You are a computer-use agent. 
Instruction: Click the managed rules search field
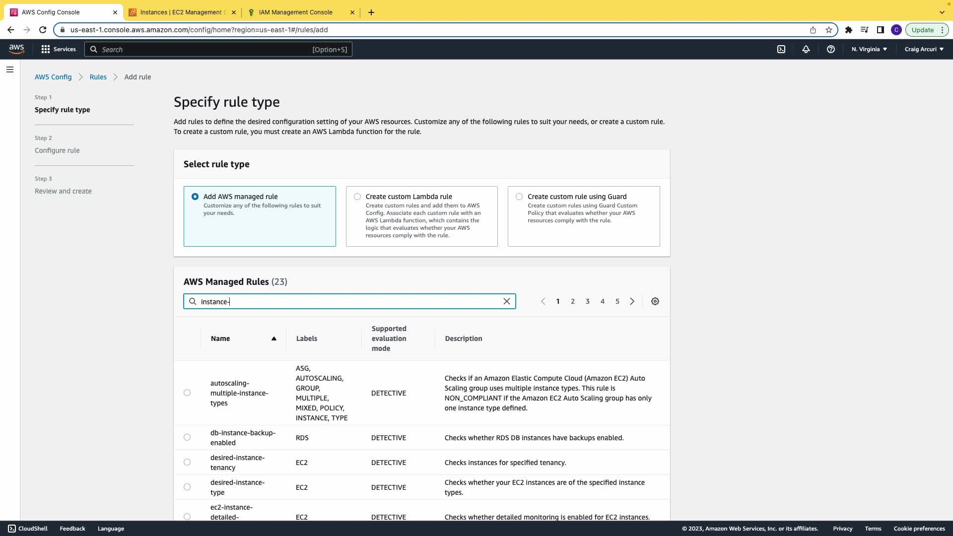click(x=347, y=301)
